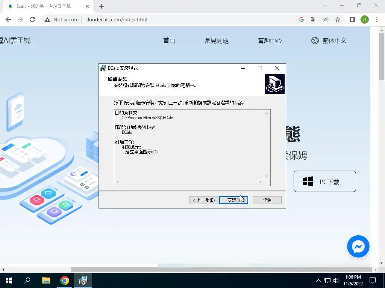Open the 首頁 nav link

pyautogui.click(x=169, y=40)
